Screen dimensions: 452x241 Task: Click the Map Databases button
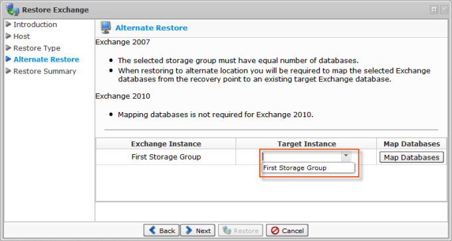pyautogui.click(x=411, y=158)
